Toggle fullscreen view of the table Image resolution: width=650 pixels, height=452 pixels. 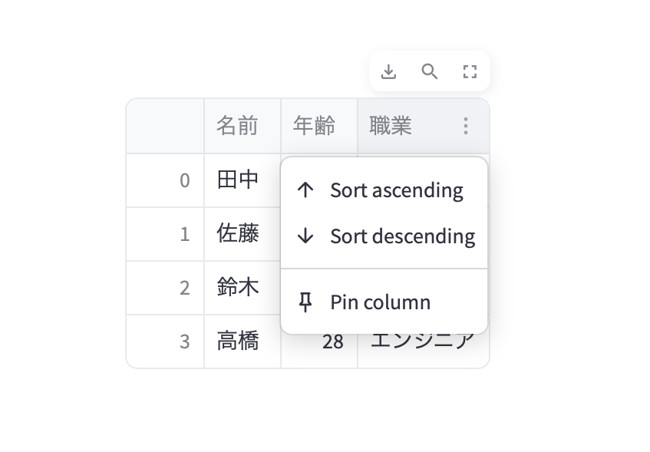click(x=470, y=71)
